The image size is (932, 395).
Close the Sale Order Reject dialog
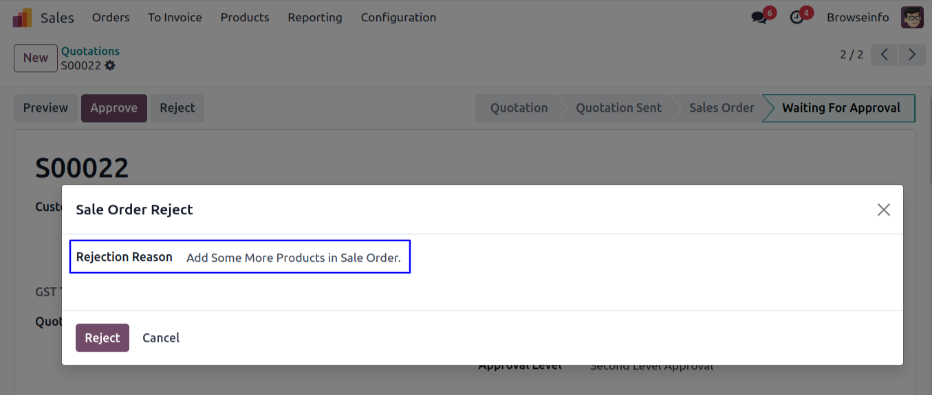pyautogui.click(x=884, y=210)
